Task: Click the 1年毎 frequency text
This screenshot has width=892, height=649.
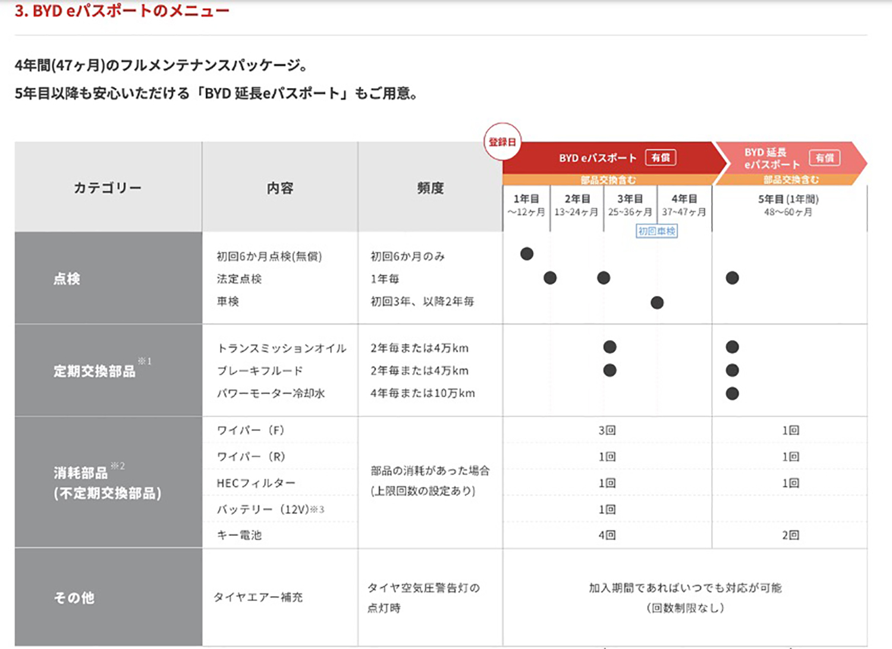Action: point(385,278)
